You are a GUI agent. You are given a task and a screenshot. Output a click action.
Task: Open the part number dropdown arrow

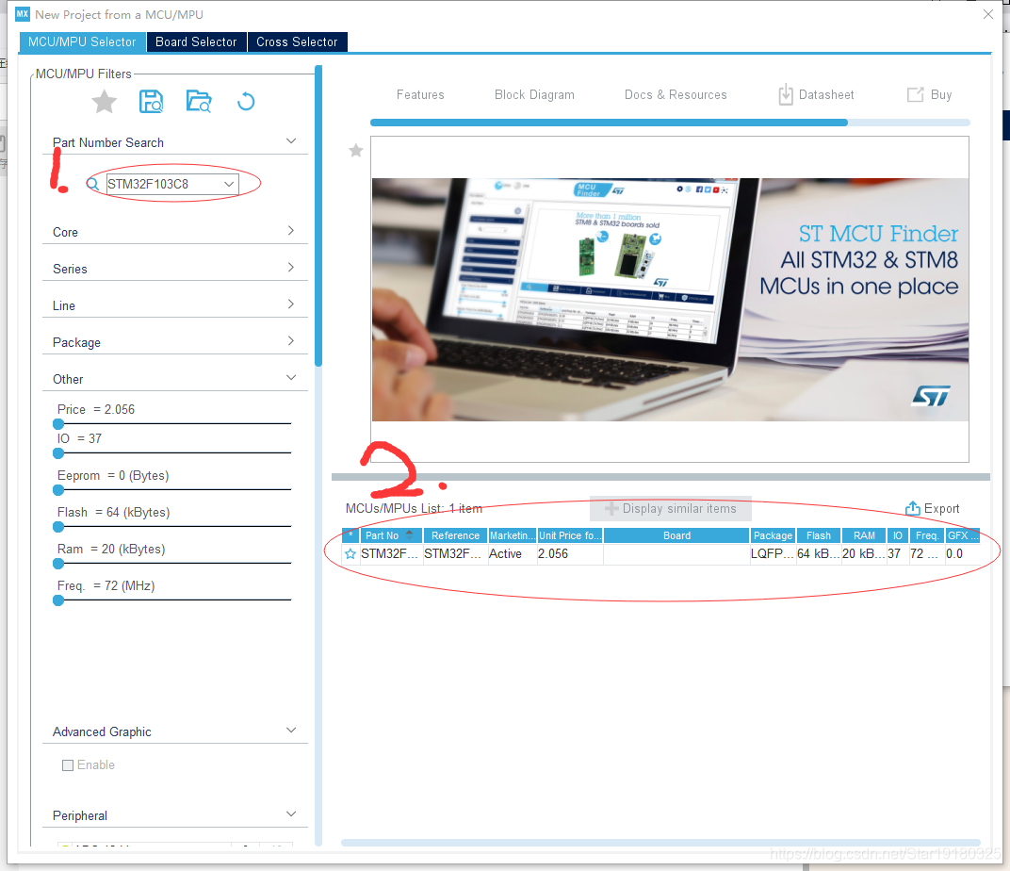(x=229, y=184)
